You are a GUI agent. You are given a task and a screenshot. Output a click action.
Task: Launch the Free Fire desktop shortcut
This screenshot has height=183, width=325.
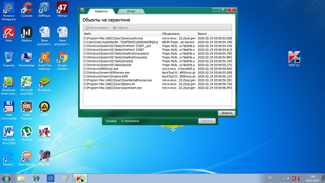[x=44, y=158]
